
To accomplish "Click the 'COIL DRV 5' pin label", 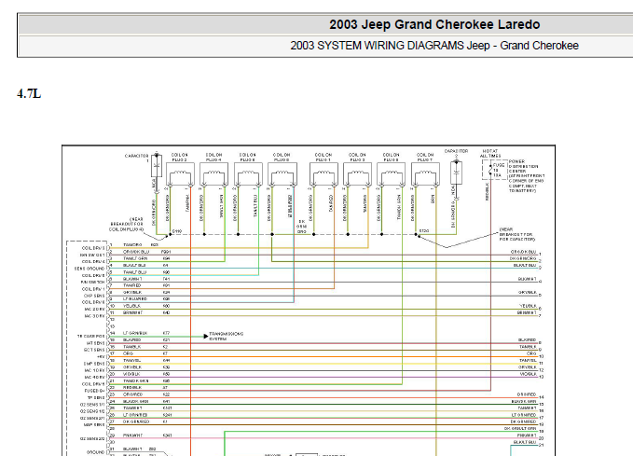I will [x=93, y=384].
